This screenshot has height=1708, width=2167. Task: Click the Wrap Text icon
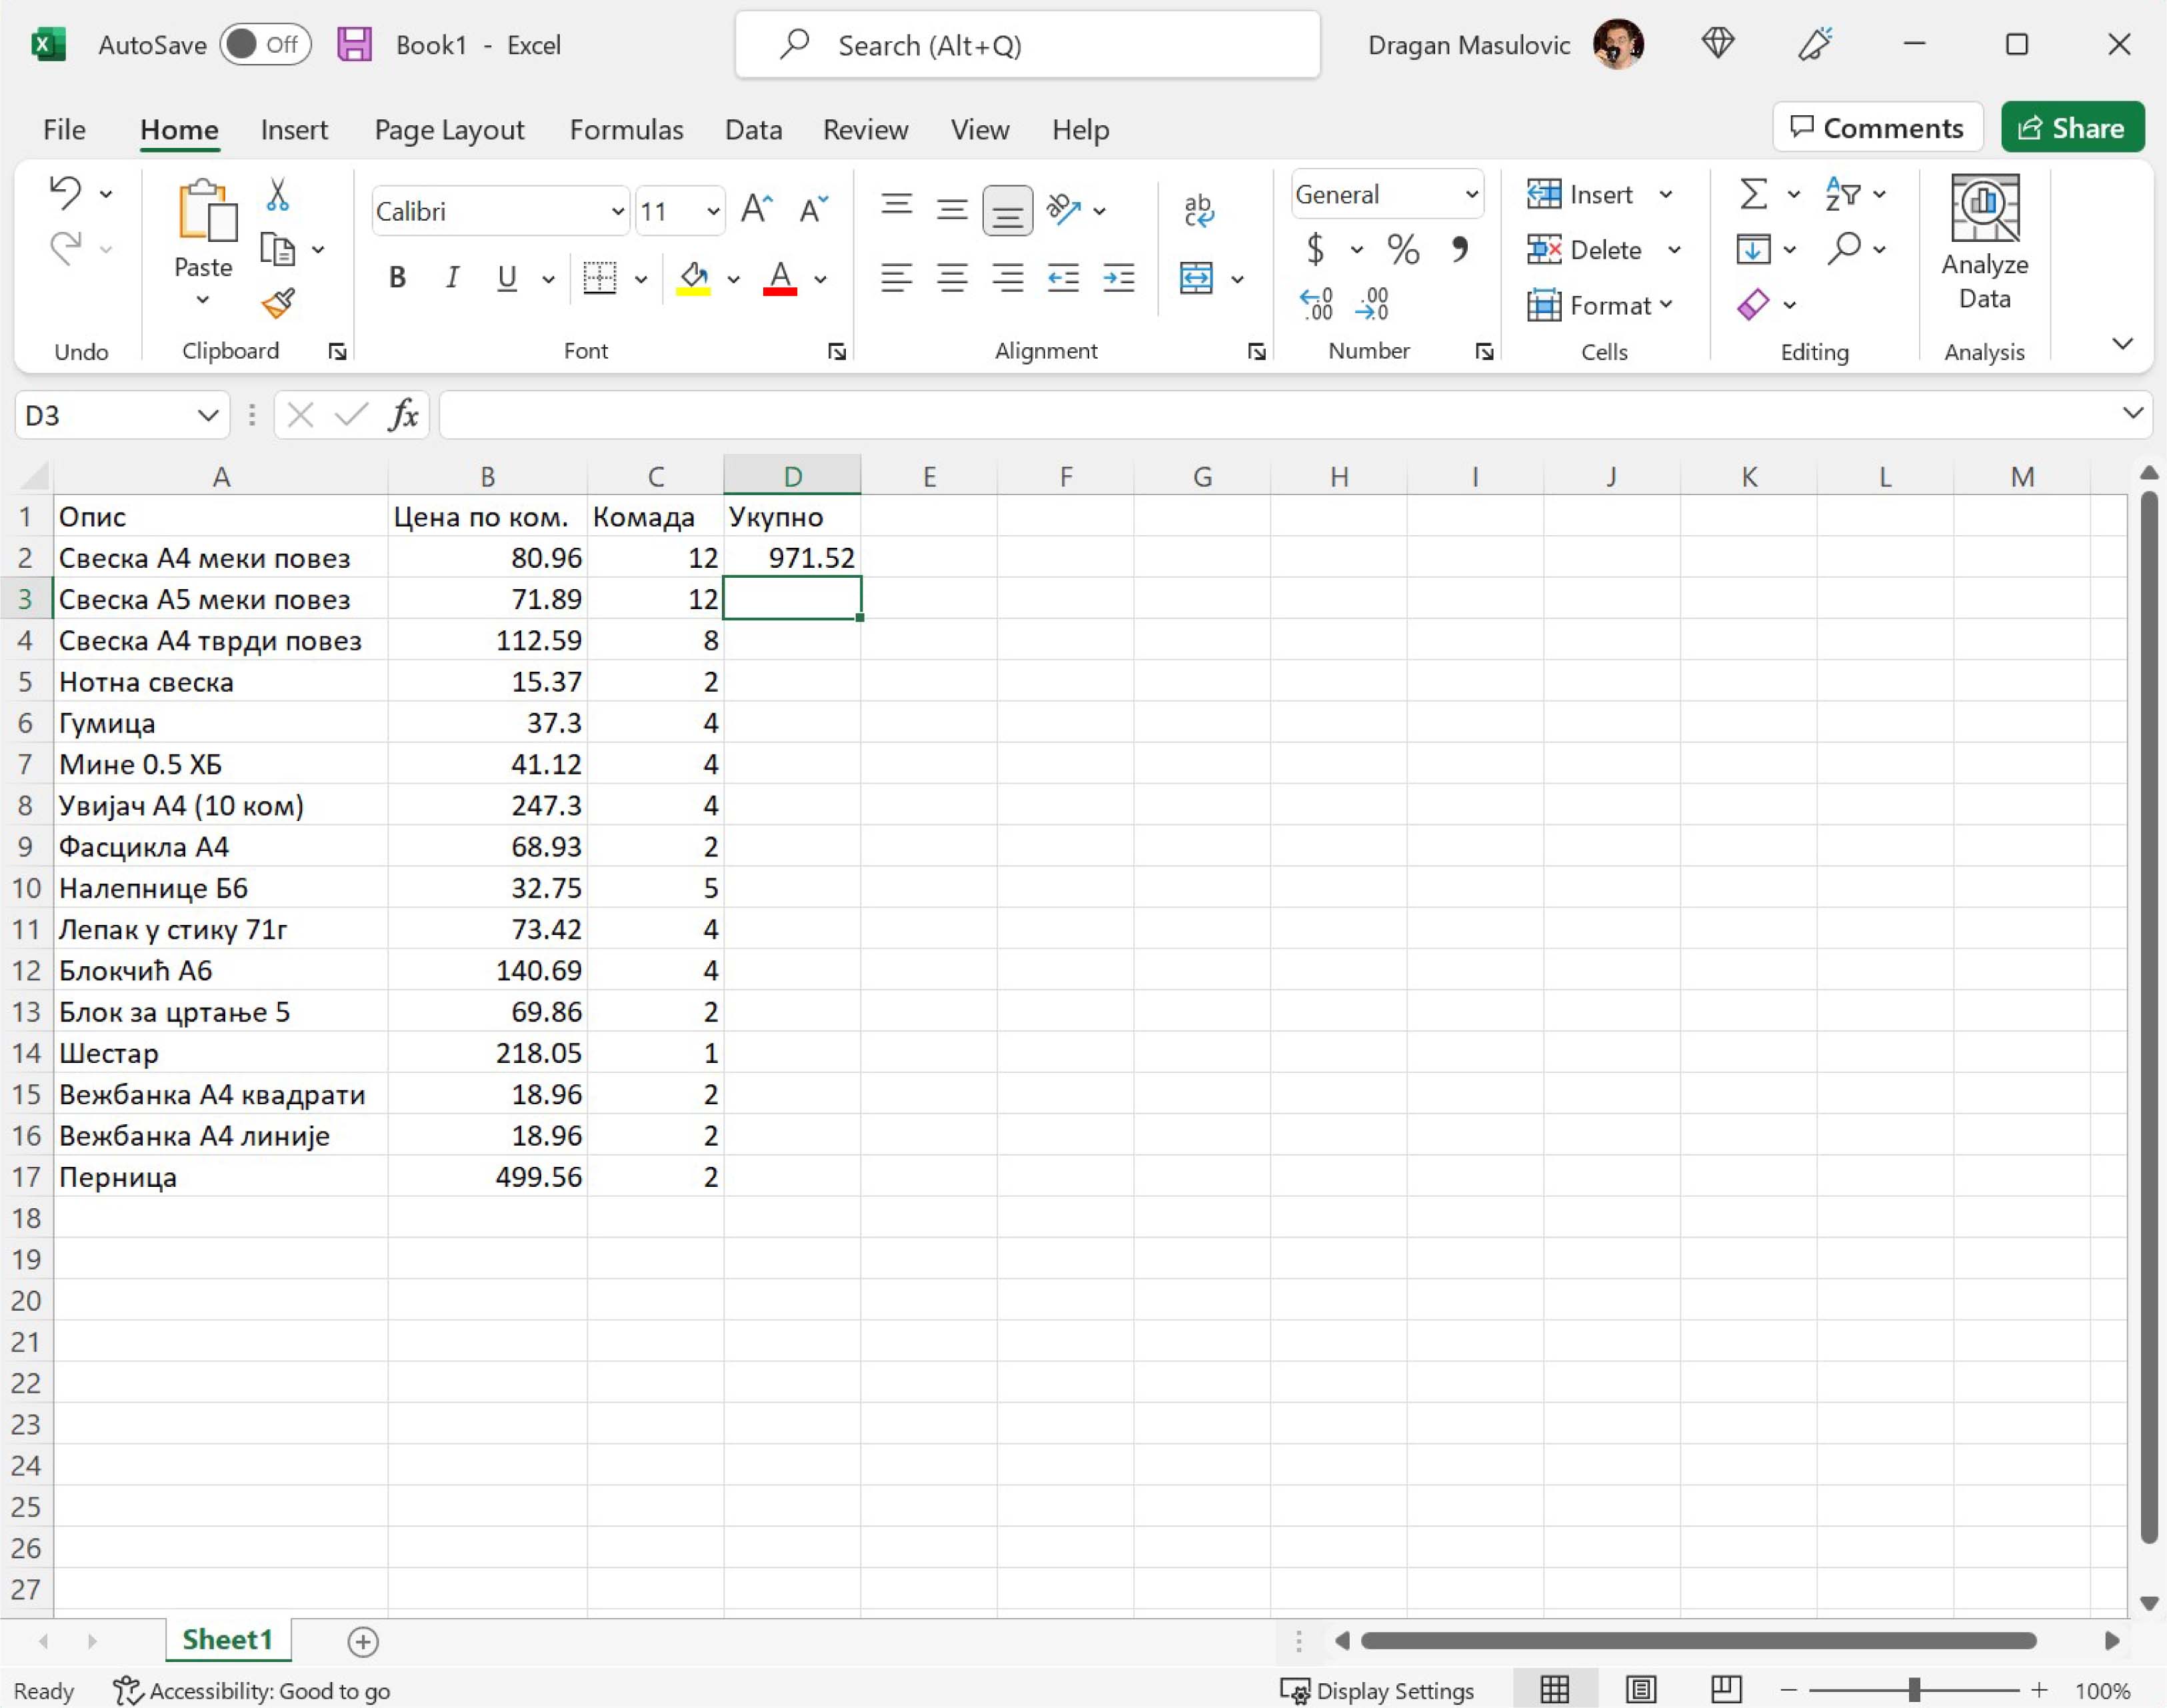[1198, 210]
